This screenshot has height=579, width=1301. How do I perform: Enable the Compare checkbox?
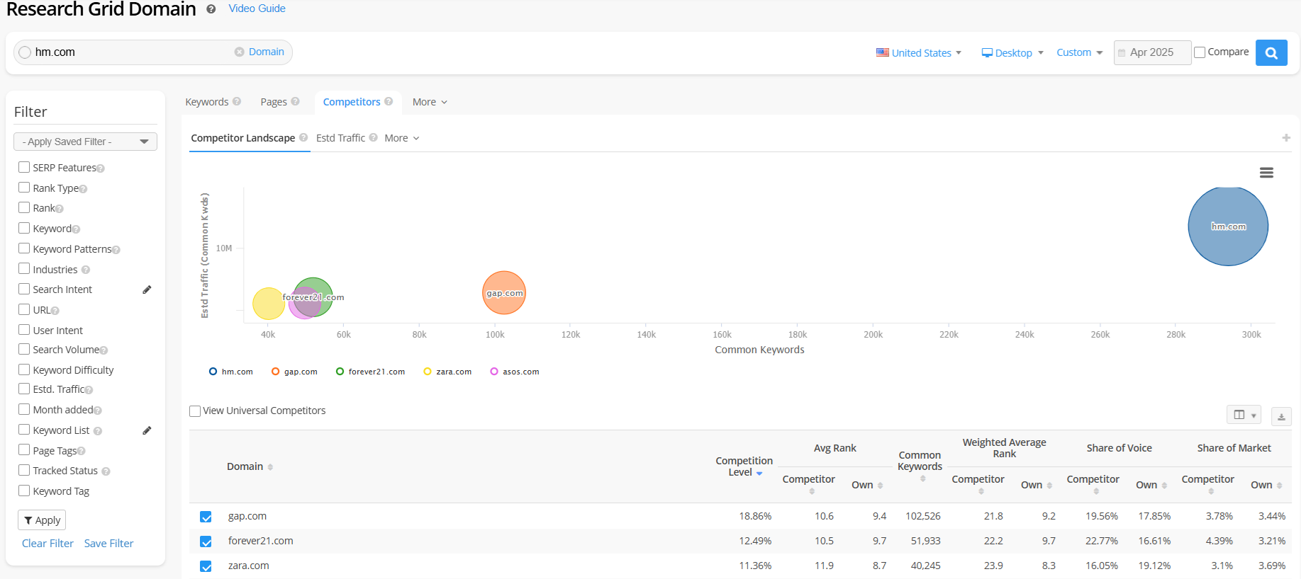(x=1200, y=52)
